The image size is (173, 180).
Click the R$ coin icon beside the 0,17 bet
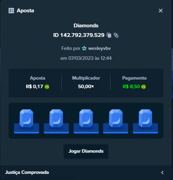pos(47,87)
